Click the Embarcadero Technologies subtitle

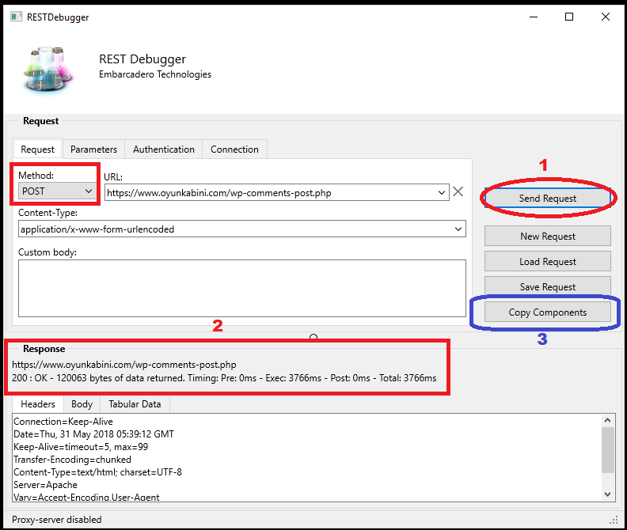point(155,74)
